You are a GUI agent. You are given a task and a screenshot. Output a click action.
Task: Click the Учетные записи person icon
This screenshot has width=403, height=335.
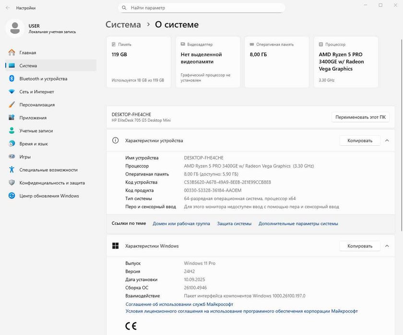point(12,130)
